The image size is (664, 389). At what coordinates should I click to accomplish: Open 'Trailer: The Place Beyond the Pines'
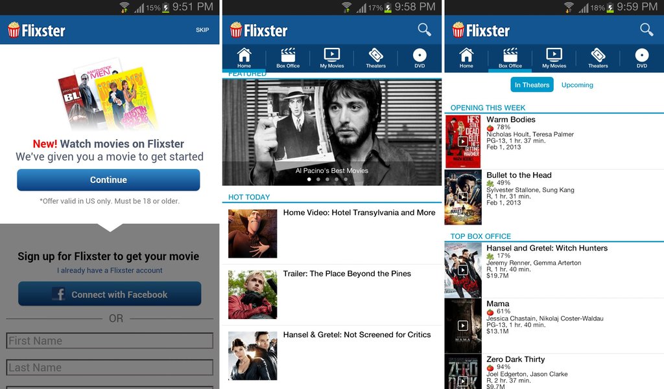pyautogui.click(x=347, y=274)
